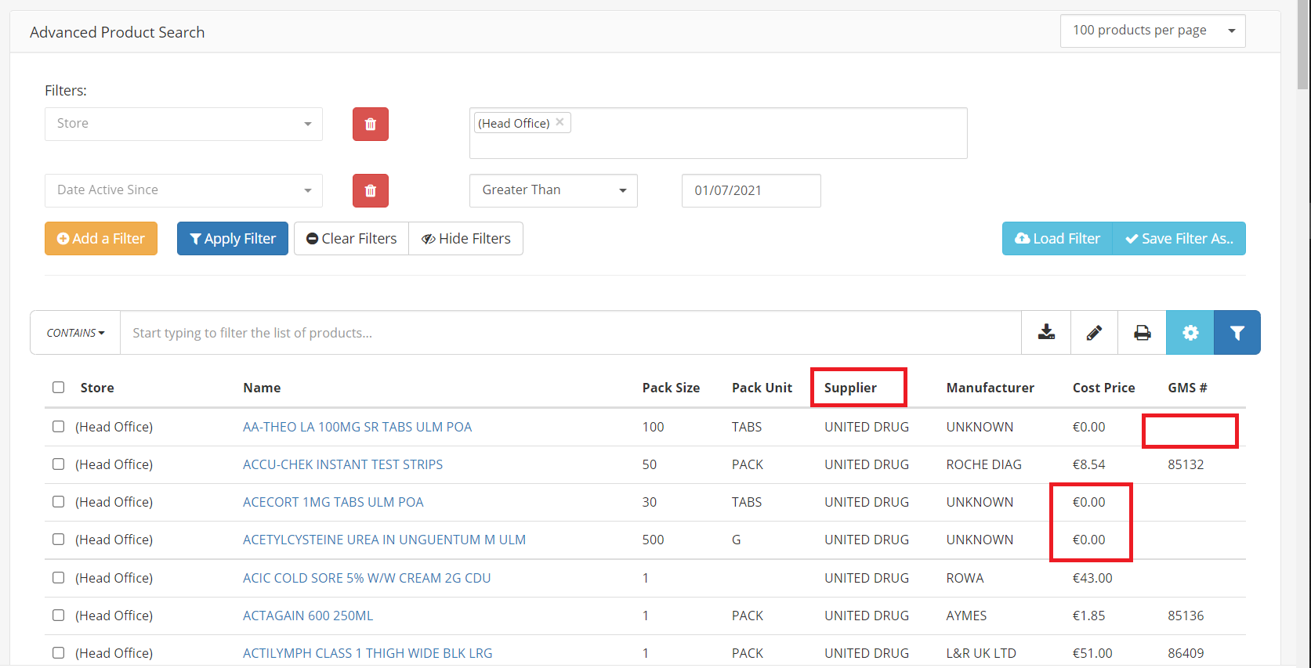Click the €43.00 cost price cell

1092,578
